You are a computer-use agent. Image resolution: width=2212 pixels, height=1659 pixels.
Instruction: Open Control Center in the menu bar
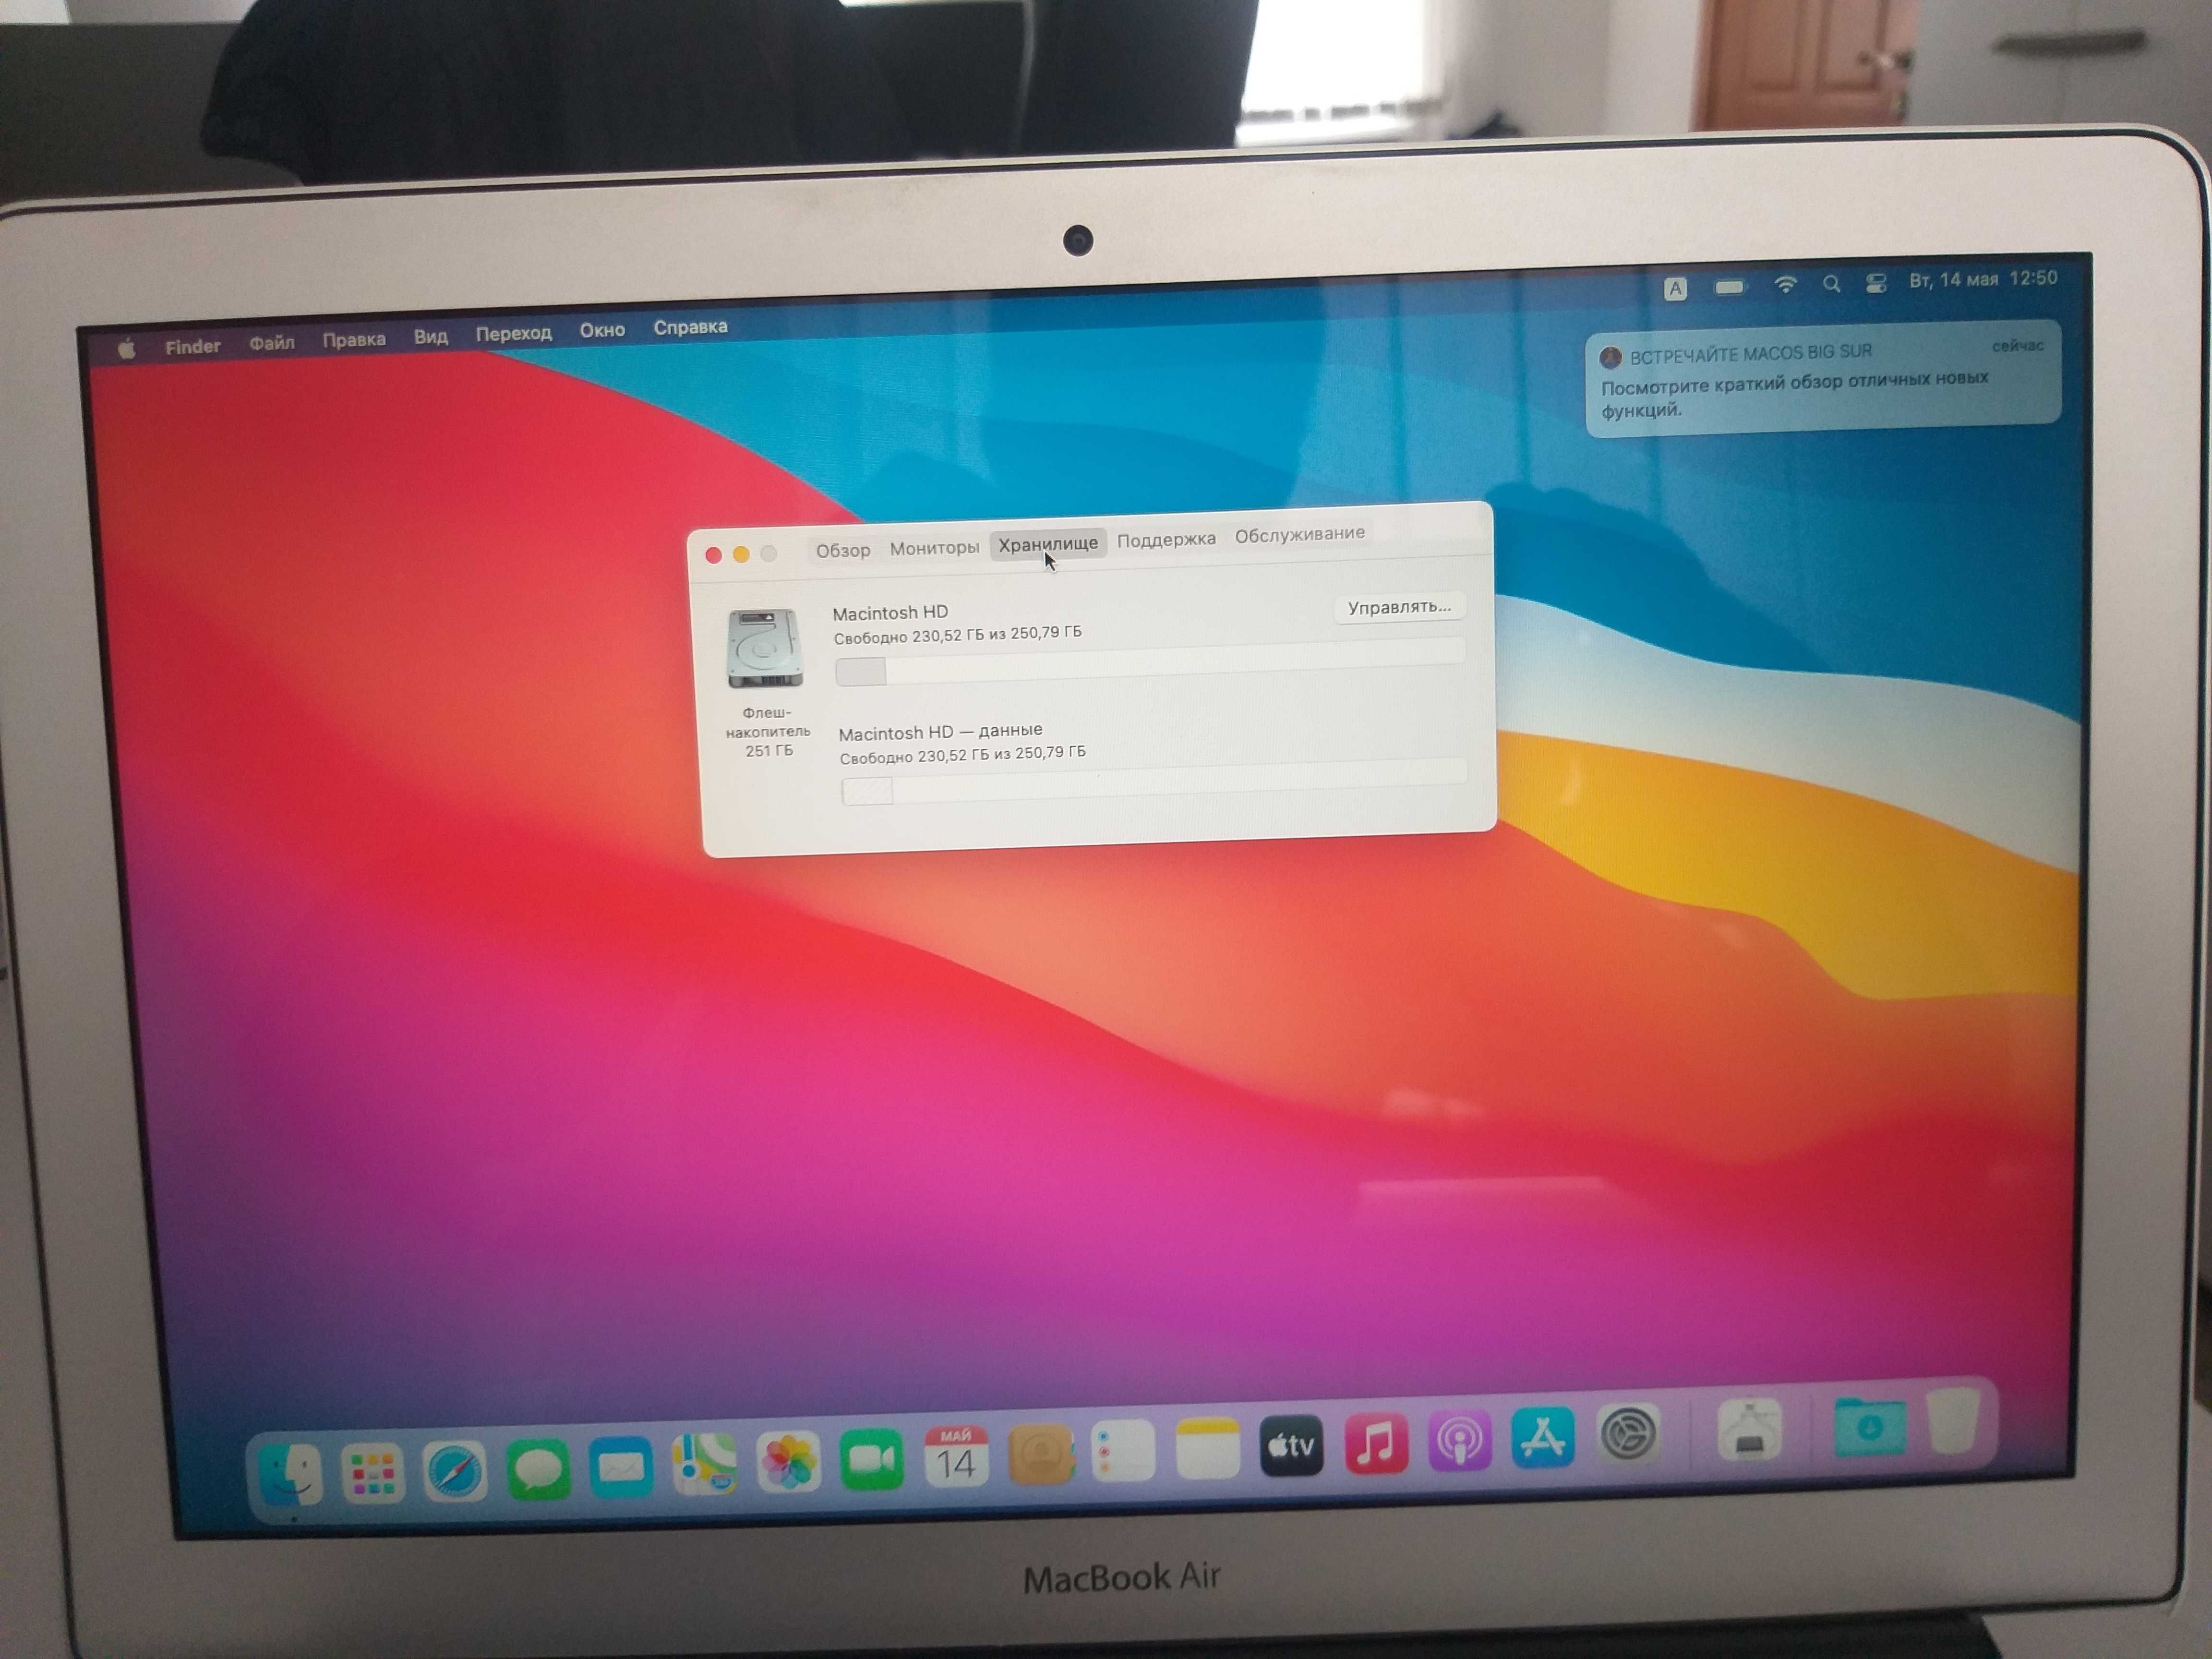1876,283
